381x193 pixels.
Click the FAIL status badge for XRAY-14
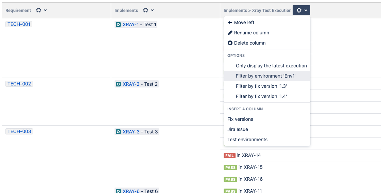[x=229, y=156]
